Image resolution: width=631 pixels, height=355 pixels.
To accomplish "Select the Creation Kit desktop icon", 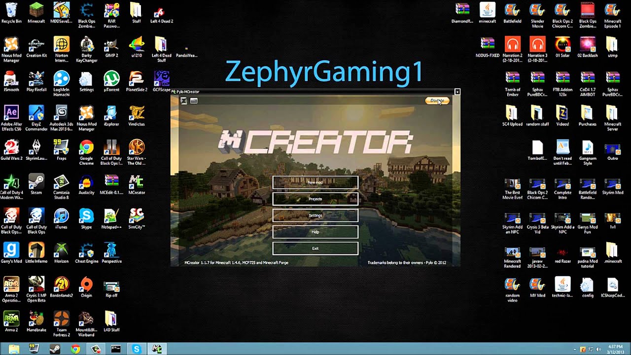I will [x=36, y=48].
